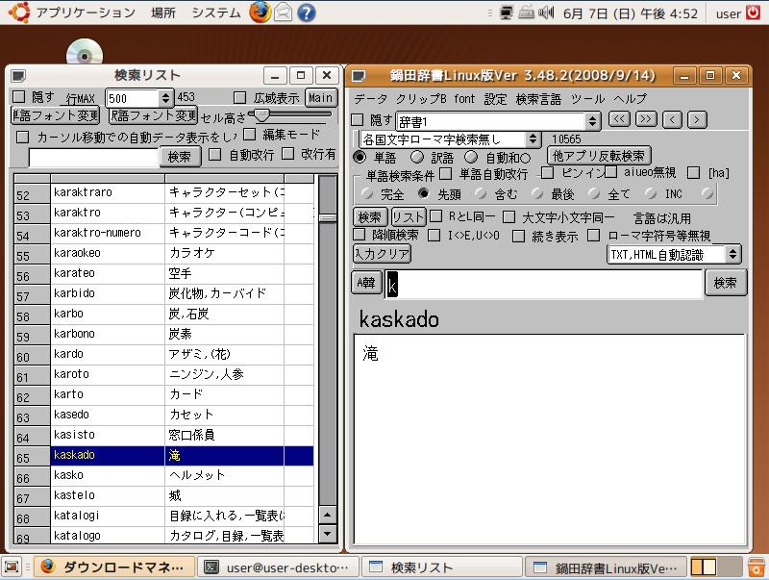This screenshot has height=580, width=769.
Task: Toggle the 隠す checkbox in 検索リスト window
Action: (x=18, y=97)
